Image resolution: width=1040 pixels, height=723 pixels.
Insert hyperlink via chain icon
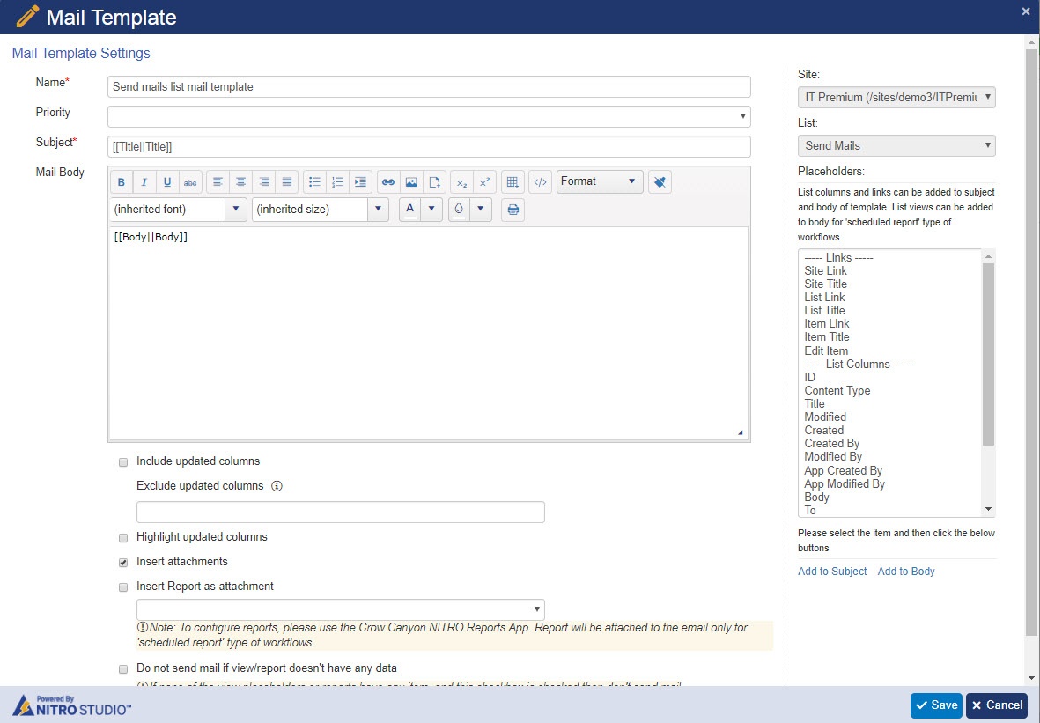[388, 182]
